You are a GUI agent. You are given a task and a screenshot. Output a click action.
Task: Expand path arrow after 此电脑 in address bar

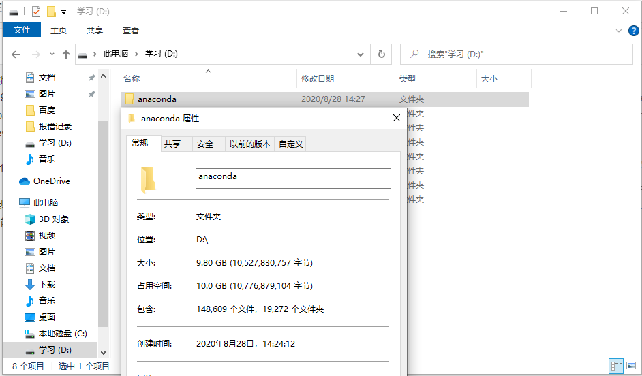[x=136, y=54]
